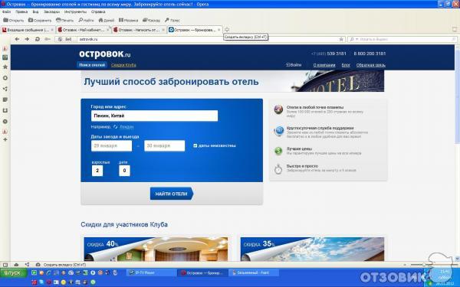Screen dimensions: 460x287
Task: Click the НАЙТИ ОТЕЛИ button
Action: tap(172, 194)
